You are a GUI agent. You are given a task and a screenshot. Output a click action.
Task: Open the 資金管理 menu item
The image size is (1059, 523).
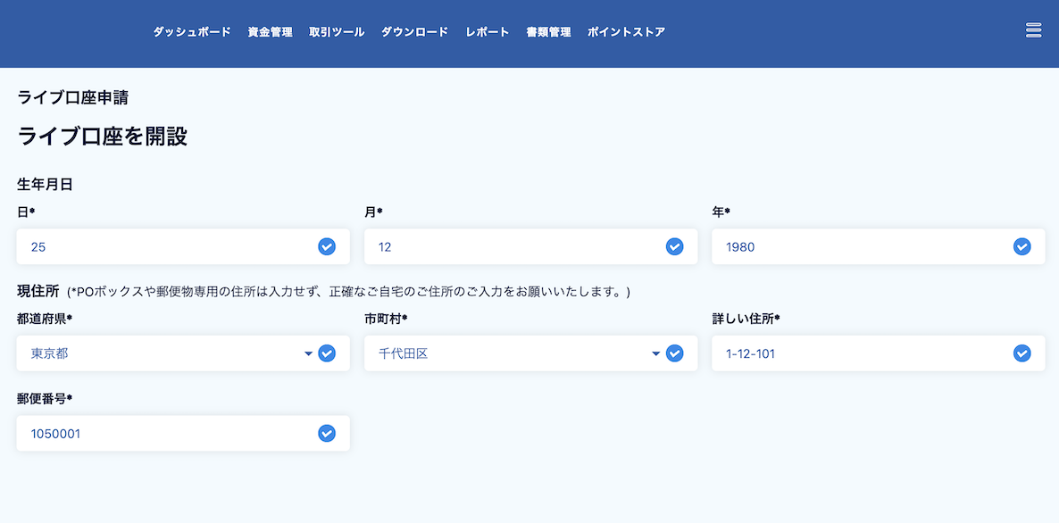coord(271,32)
